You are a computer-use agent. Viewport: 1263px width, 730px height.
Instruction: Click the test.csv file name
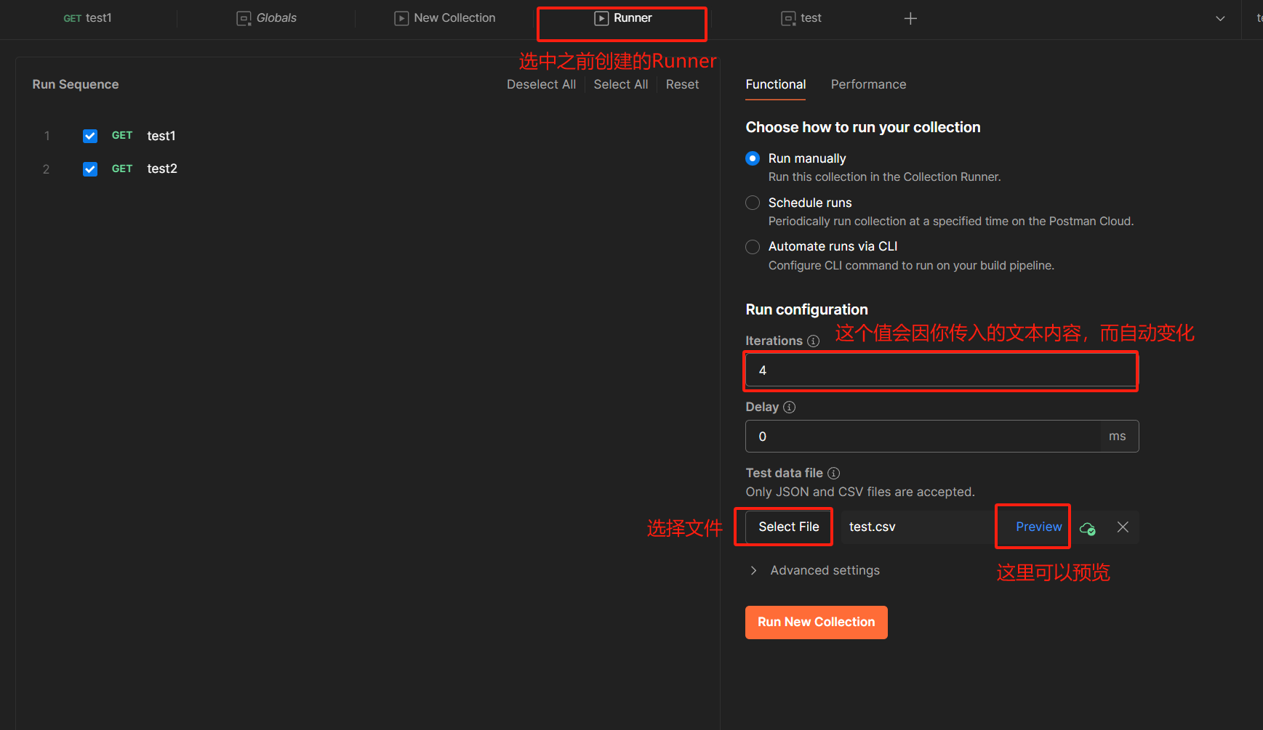pyautogui.click(x=873, y=527)
